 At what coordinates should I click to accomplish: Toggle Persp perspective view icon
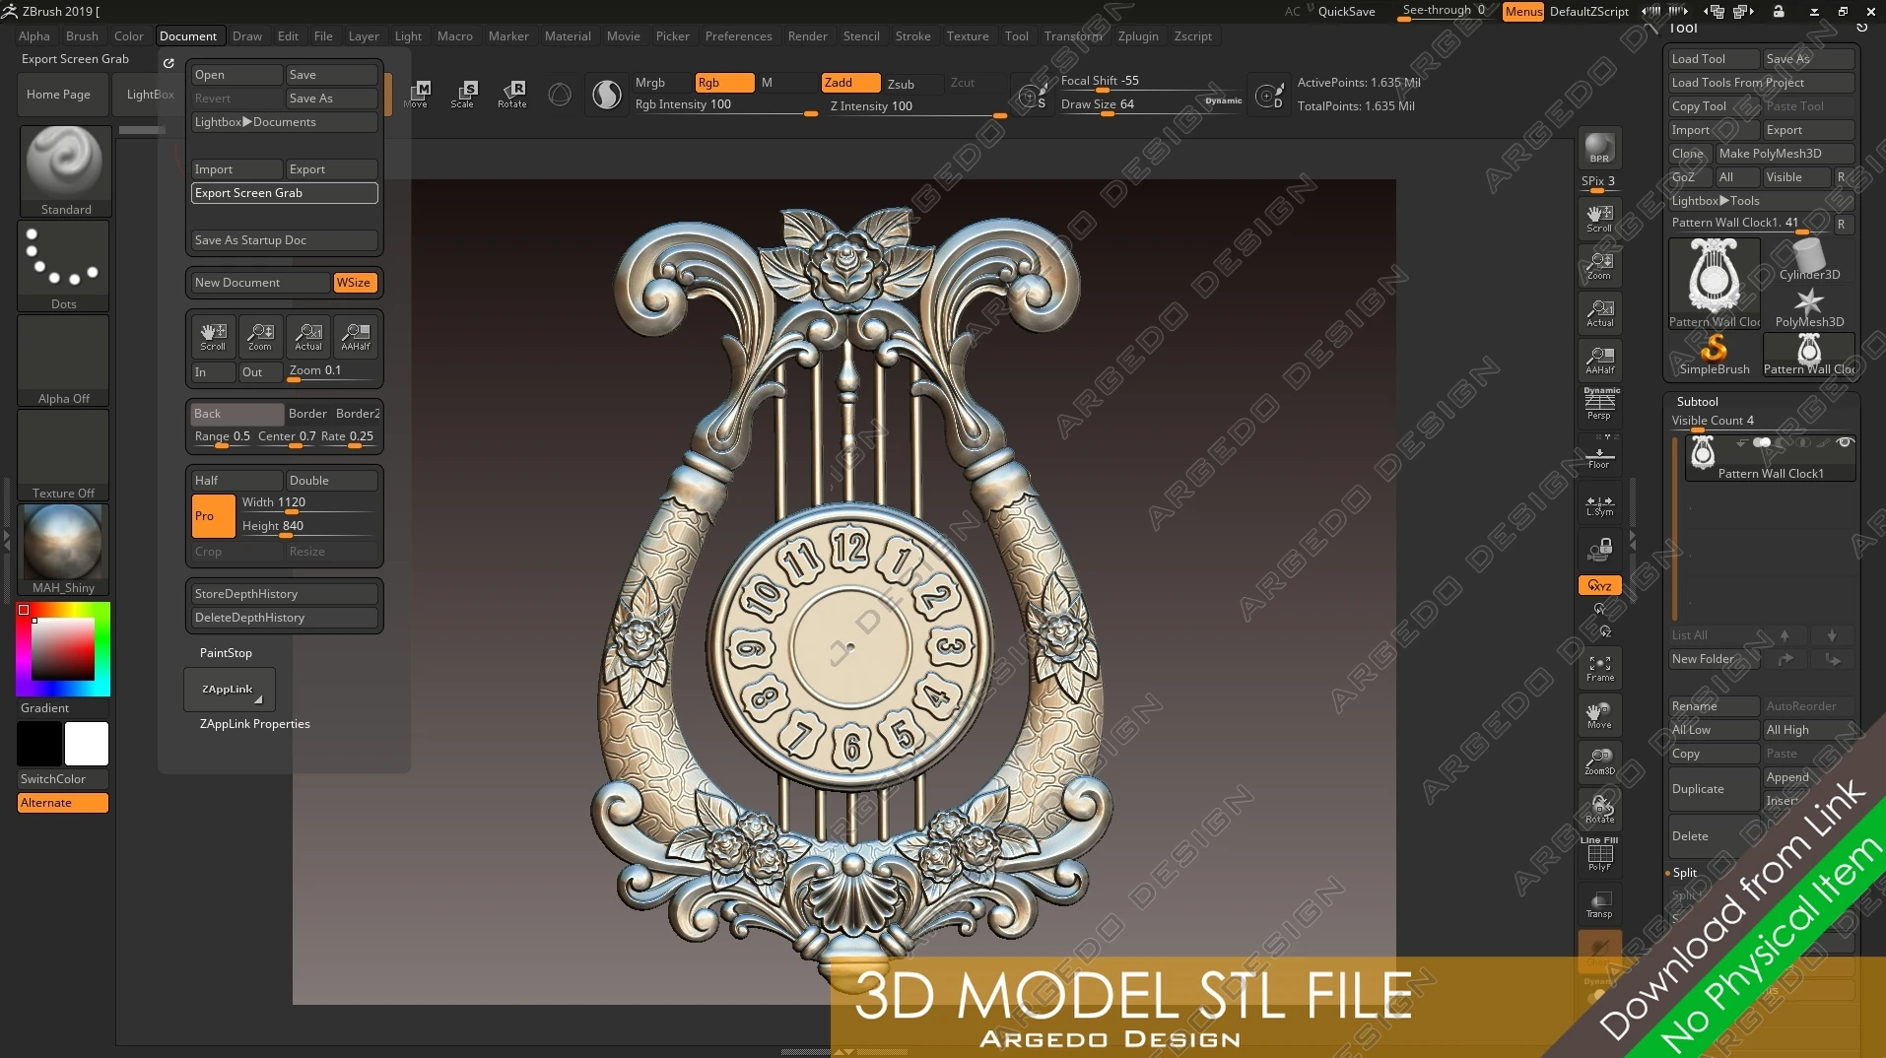point(1599,405)
